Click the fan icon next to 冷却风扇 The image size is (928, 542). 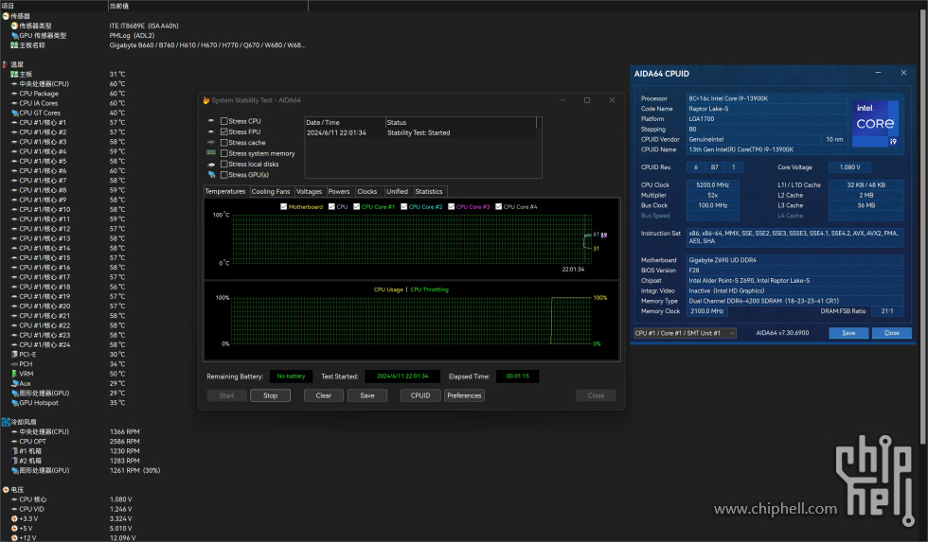coord(6,422)
